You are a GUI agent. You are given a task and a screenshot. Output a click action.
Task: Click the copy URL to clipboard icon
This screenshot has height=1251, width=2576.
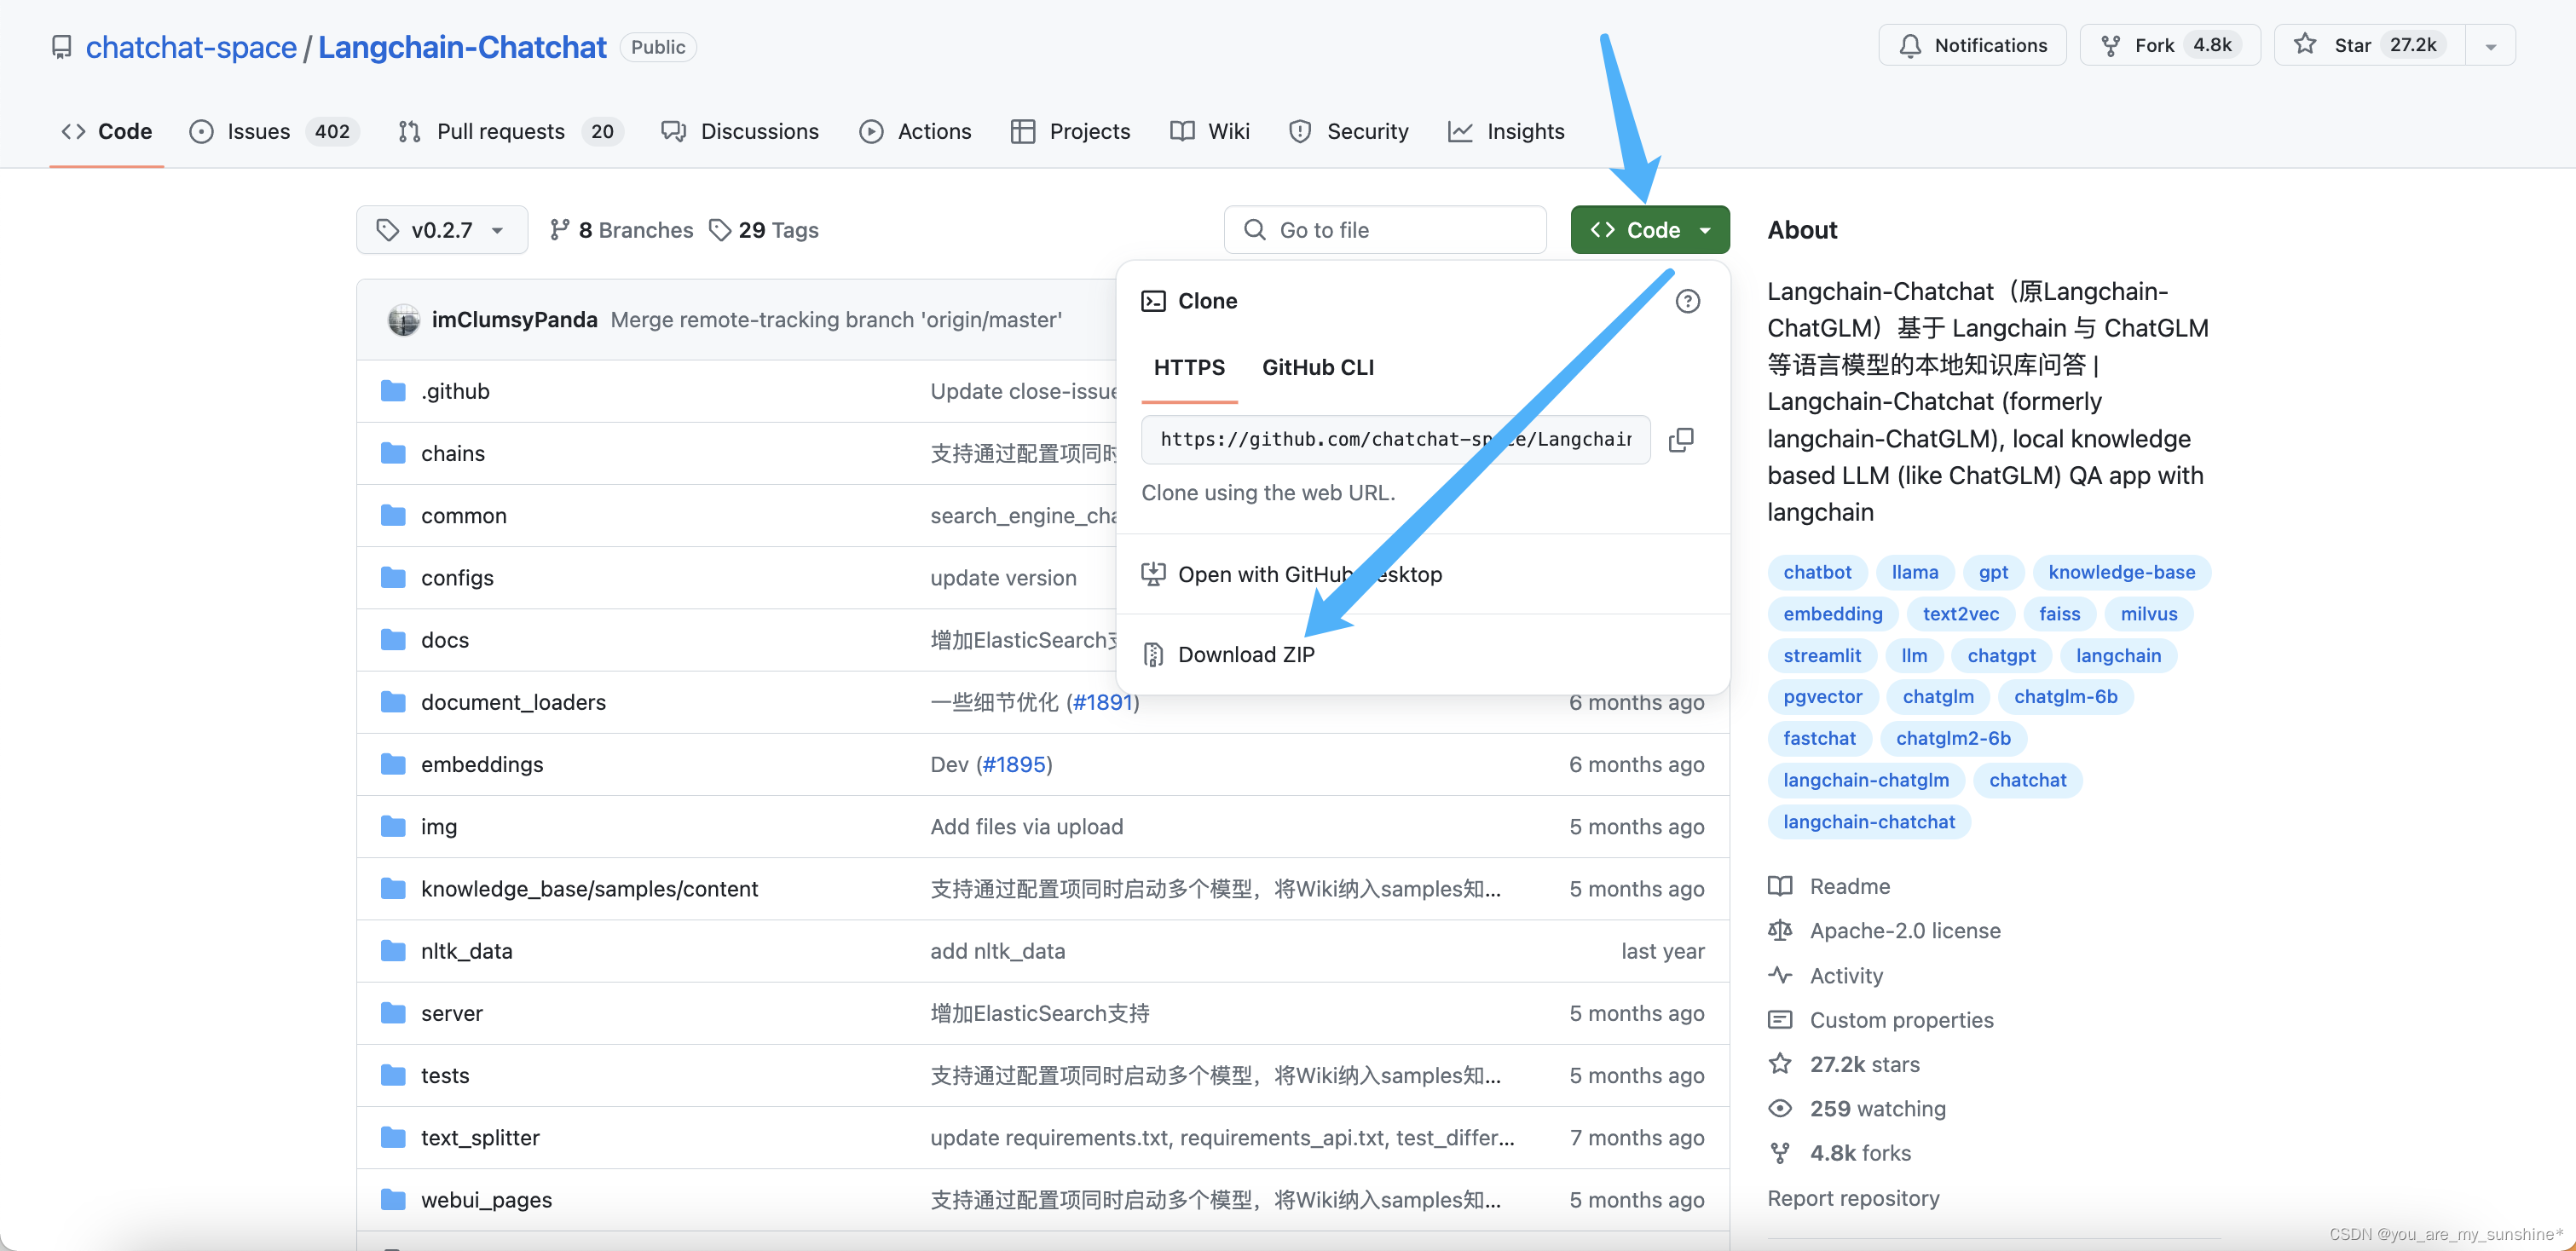point(1681,440)
